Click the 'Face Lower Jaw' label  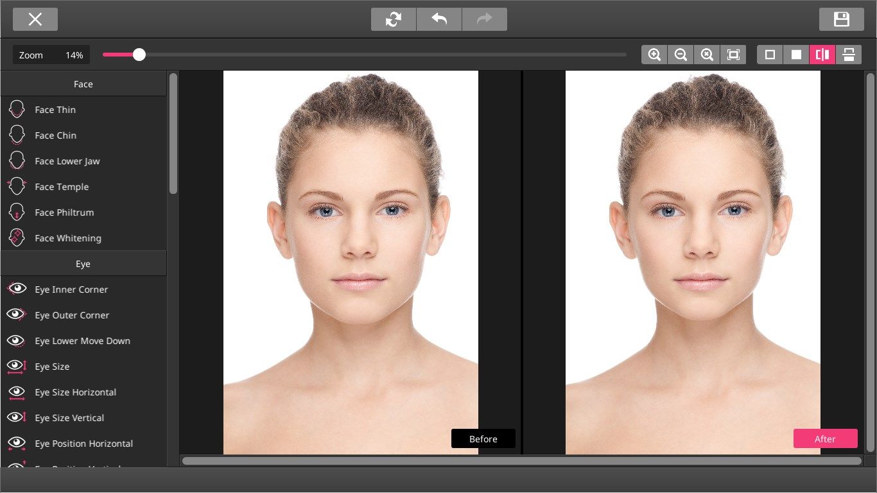(x=67, y=161)
